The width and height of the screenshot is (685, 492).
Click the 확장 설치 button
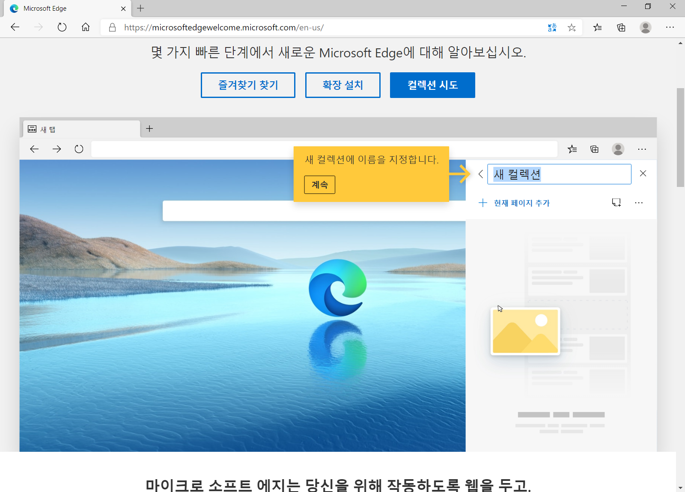343,85
